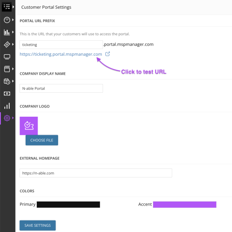Viewport: 232px width, 232px height.
Task: Open the bar chart reports icon
Action: coord(7,32)
